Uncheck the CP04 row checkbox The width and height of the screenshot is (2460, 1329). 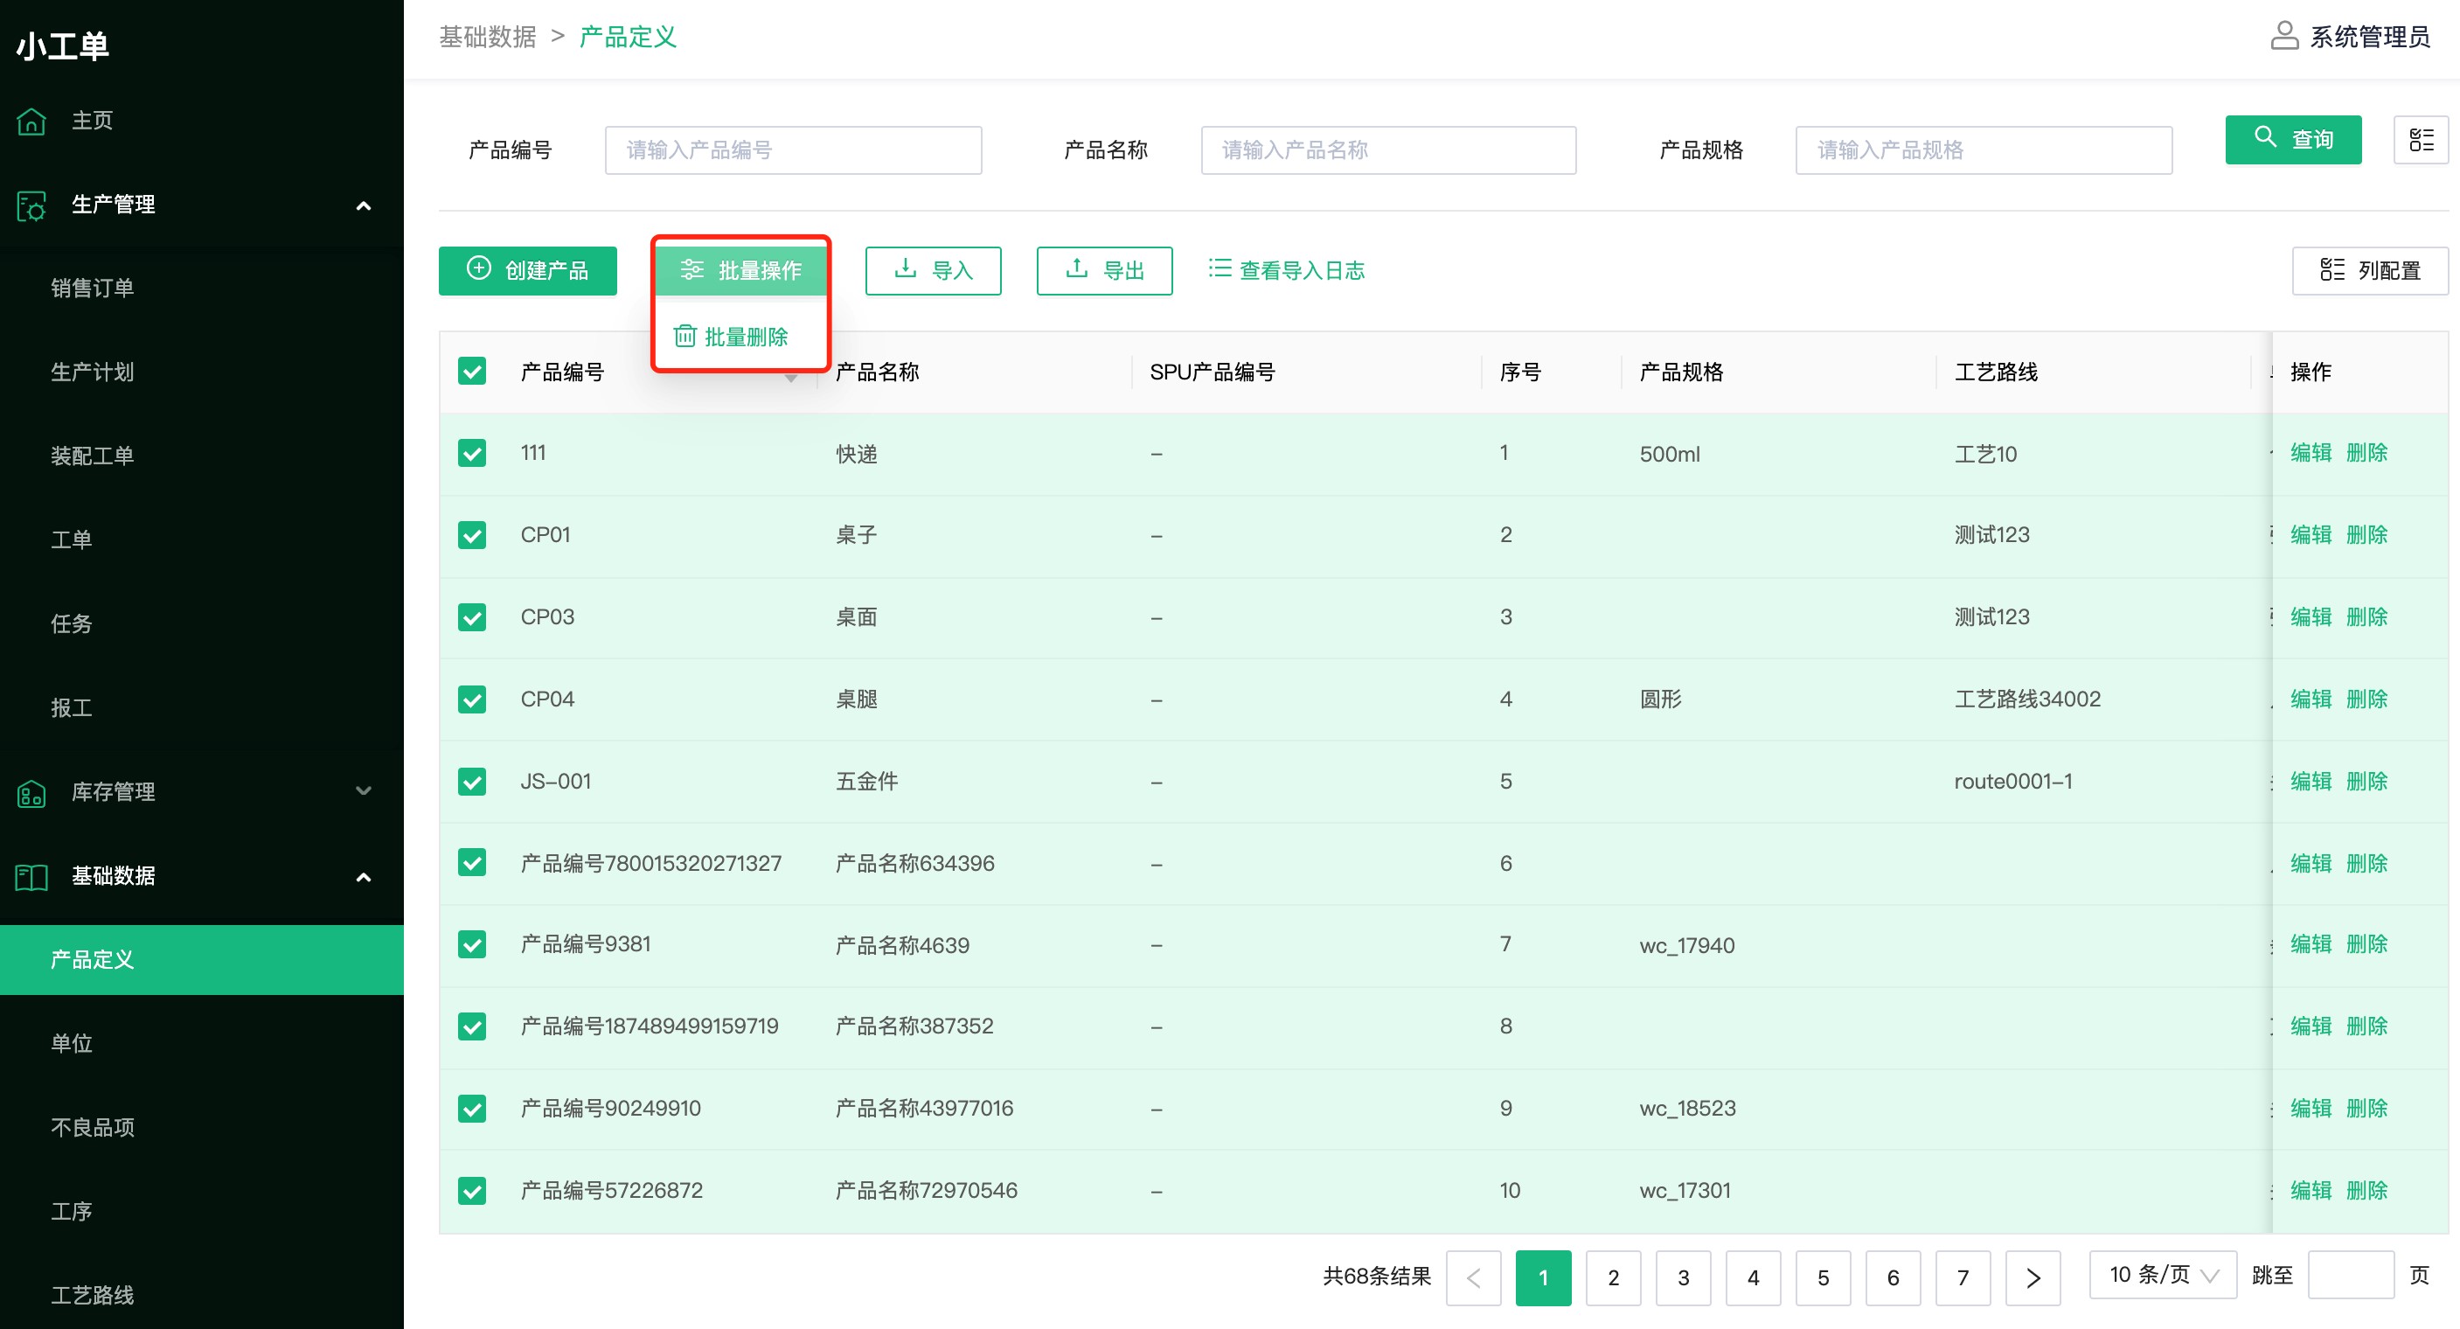click(472, 699)
